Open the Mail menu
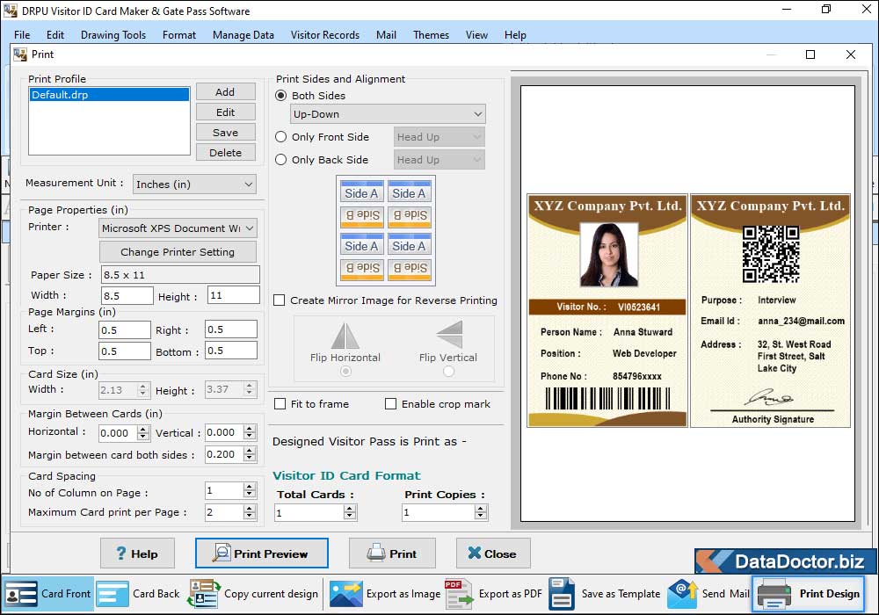This screenshot has width=879, height=615. pyautogui.click(x=386, y=35)
